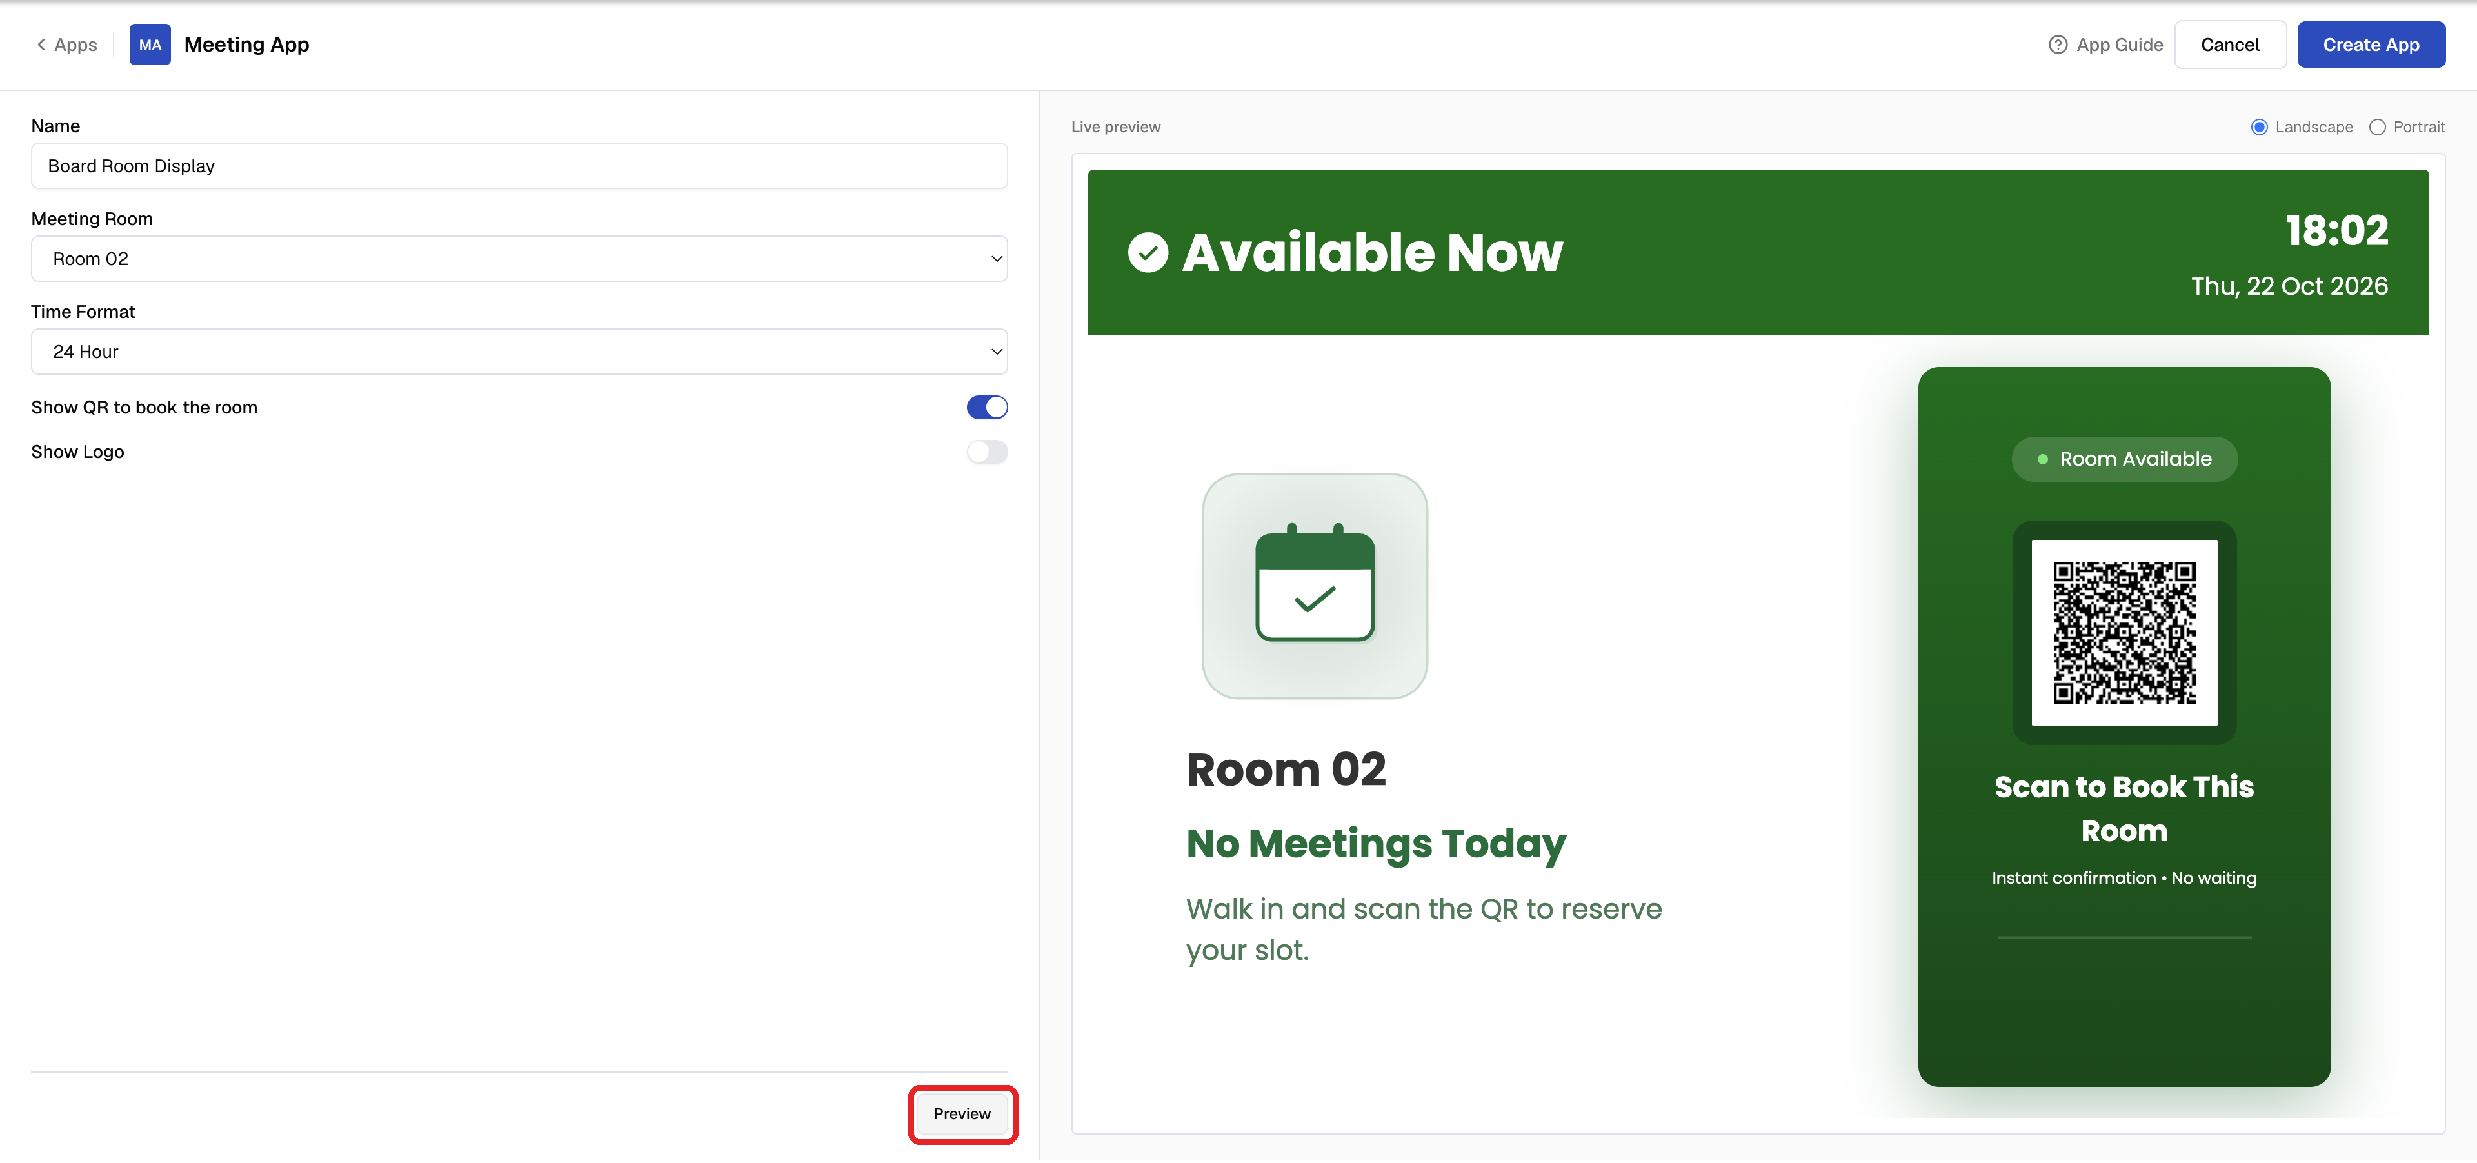Click the Name input field
The image size is (2477, 1163).
[519, 166]
